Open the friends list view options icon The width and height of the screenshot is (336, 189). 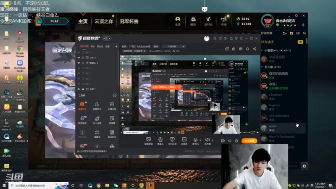pyautogui.click(x=298, y=33)
